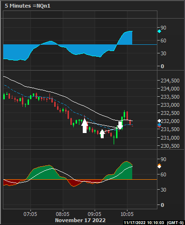Select the 233,500 price axis label

click(170, 97)
